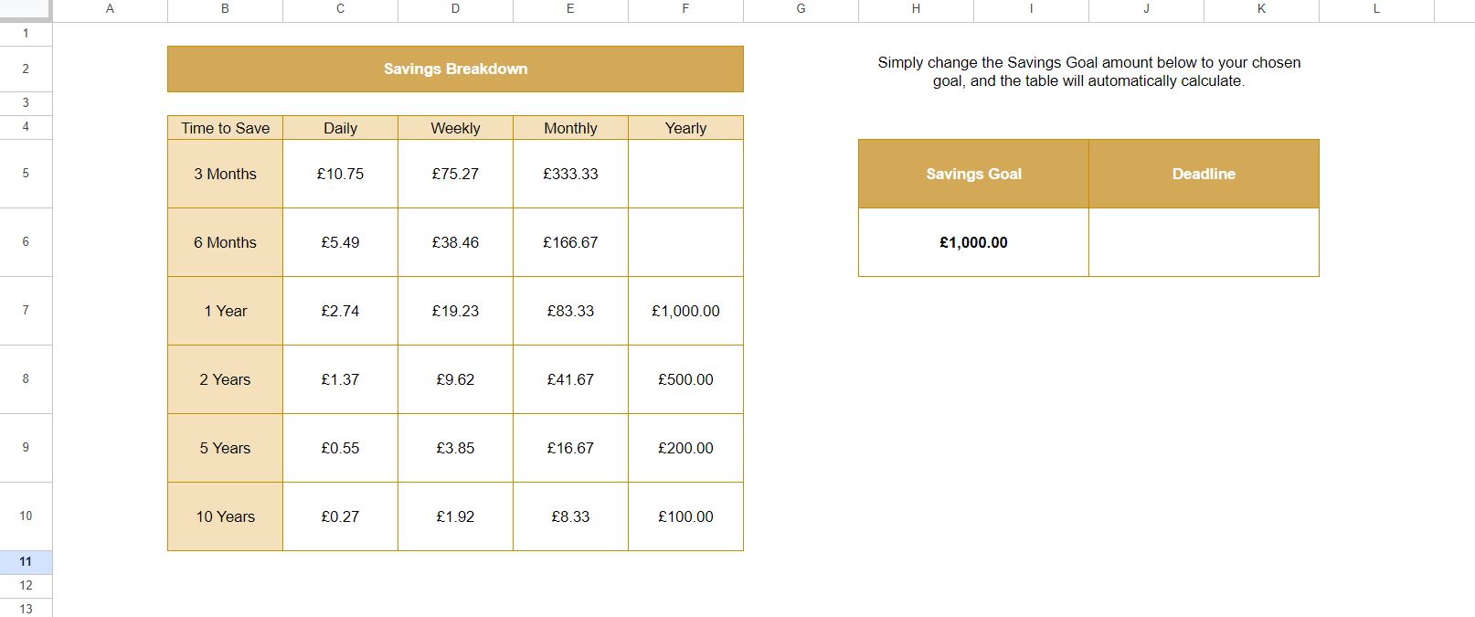
Task: Select the highlighted row 11 header
Action: point(26,561)
